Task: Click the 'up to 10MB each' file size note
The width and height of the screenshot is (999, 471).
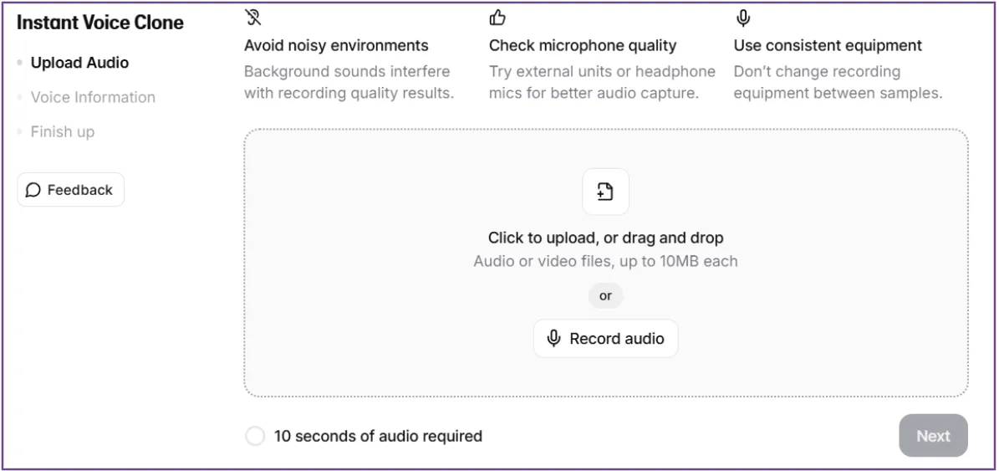Action: tap(678, 261)
